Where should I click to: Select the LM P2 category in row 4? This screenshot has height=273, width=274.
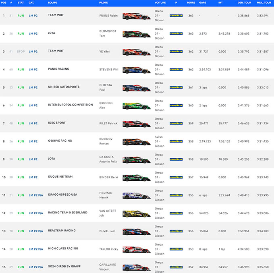33,69
